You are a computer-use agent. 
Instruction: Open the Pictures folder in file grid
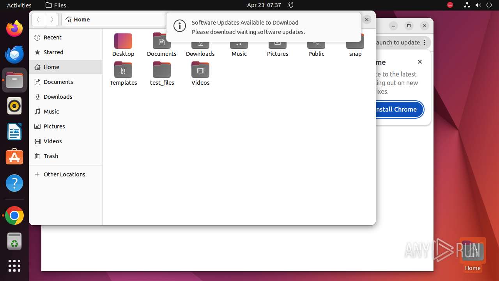(278, 44)
